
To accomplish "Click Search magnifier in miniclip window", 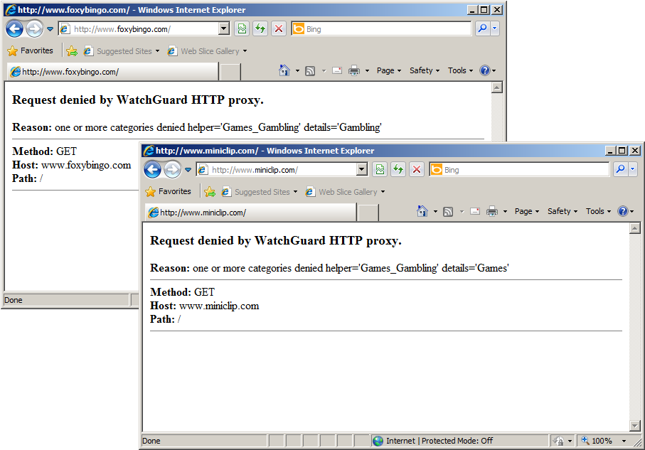I will click(620, 169).
